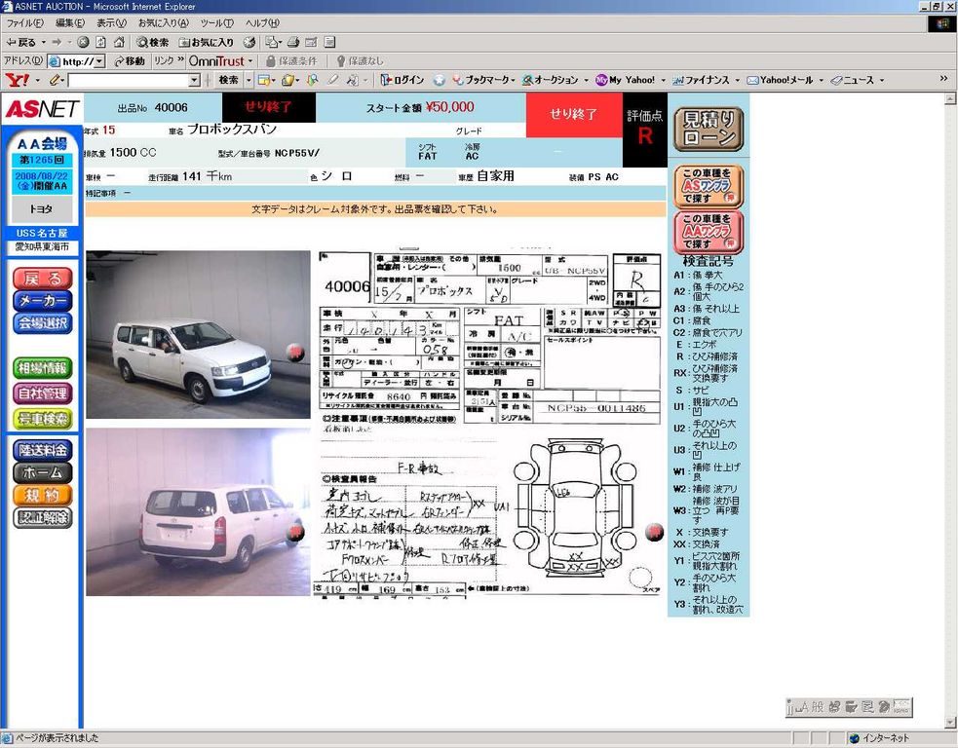Open the rear view car photo thumbnail
This screenshot has width=958, height=748.
point(198,511)
